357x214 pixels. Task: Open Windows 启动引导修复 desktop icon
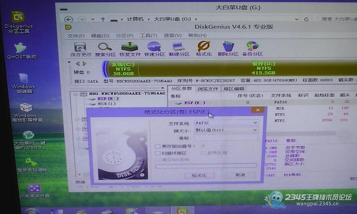point(27,112)
